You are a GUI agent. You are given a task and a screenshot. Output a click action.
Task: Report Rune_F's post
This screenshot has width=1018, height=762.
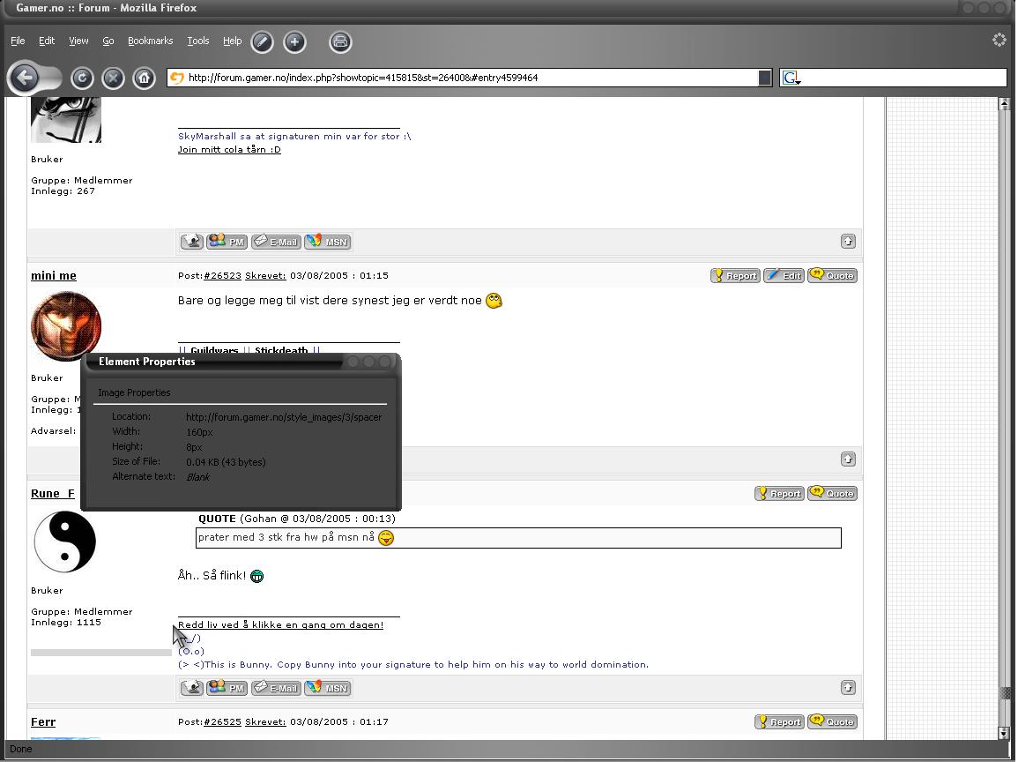click(780, 494)
